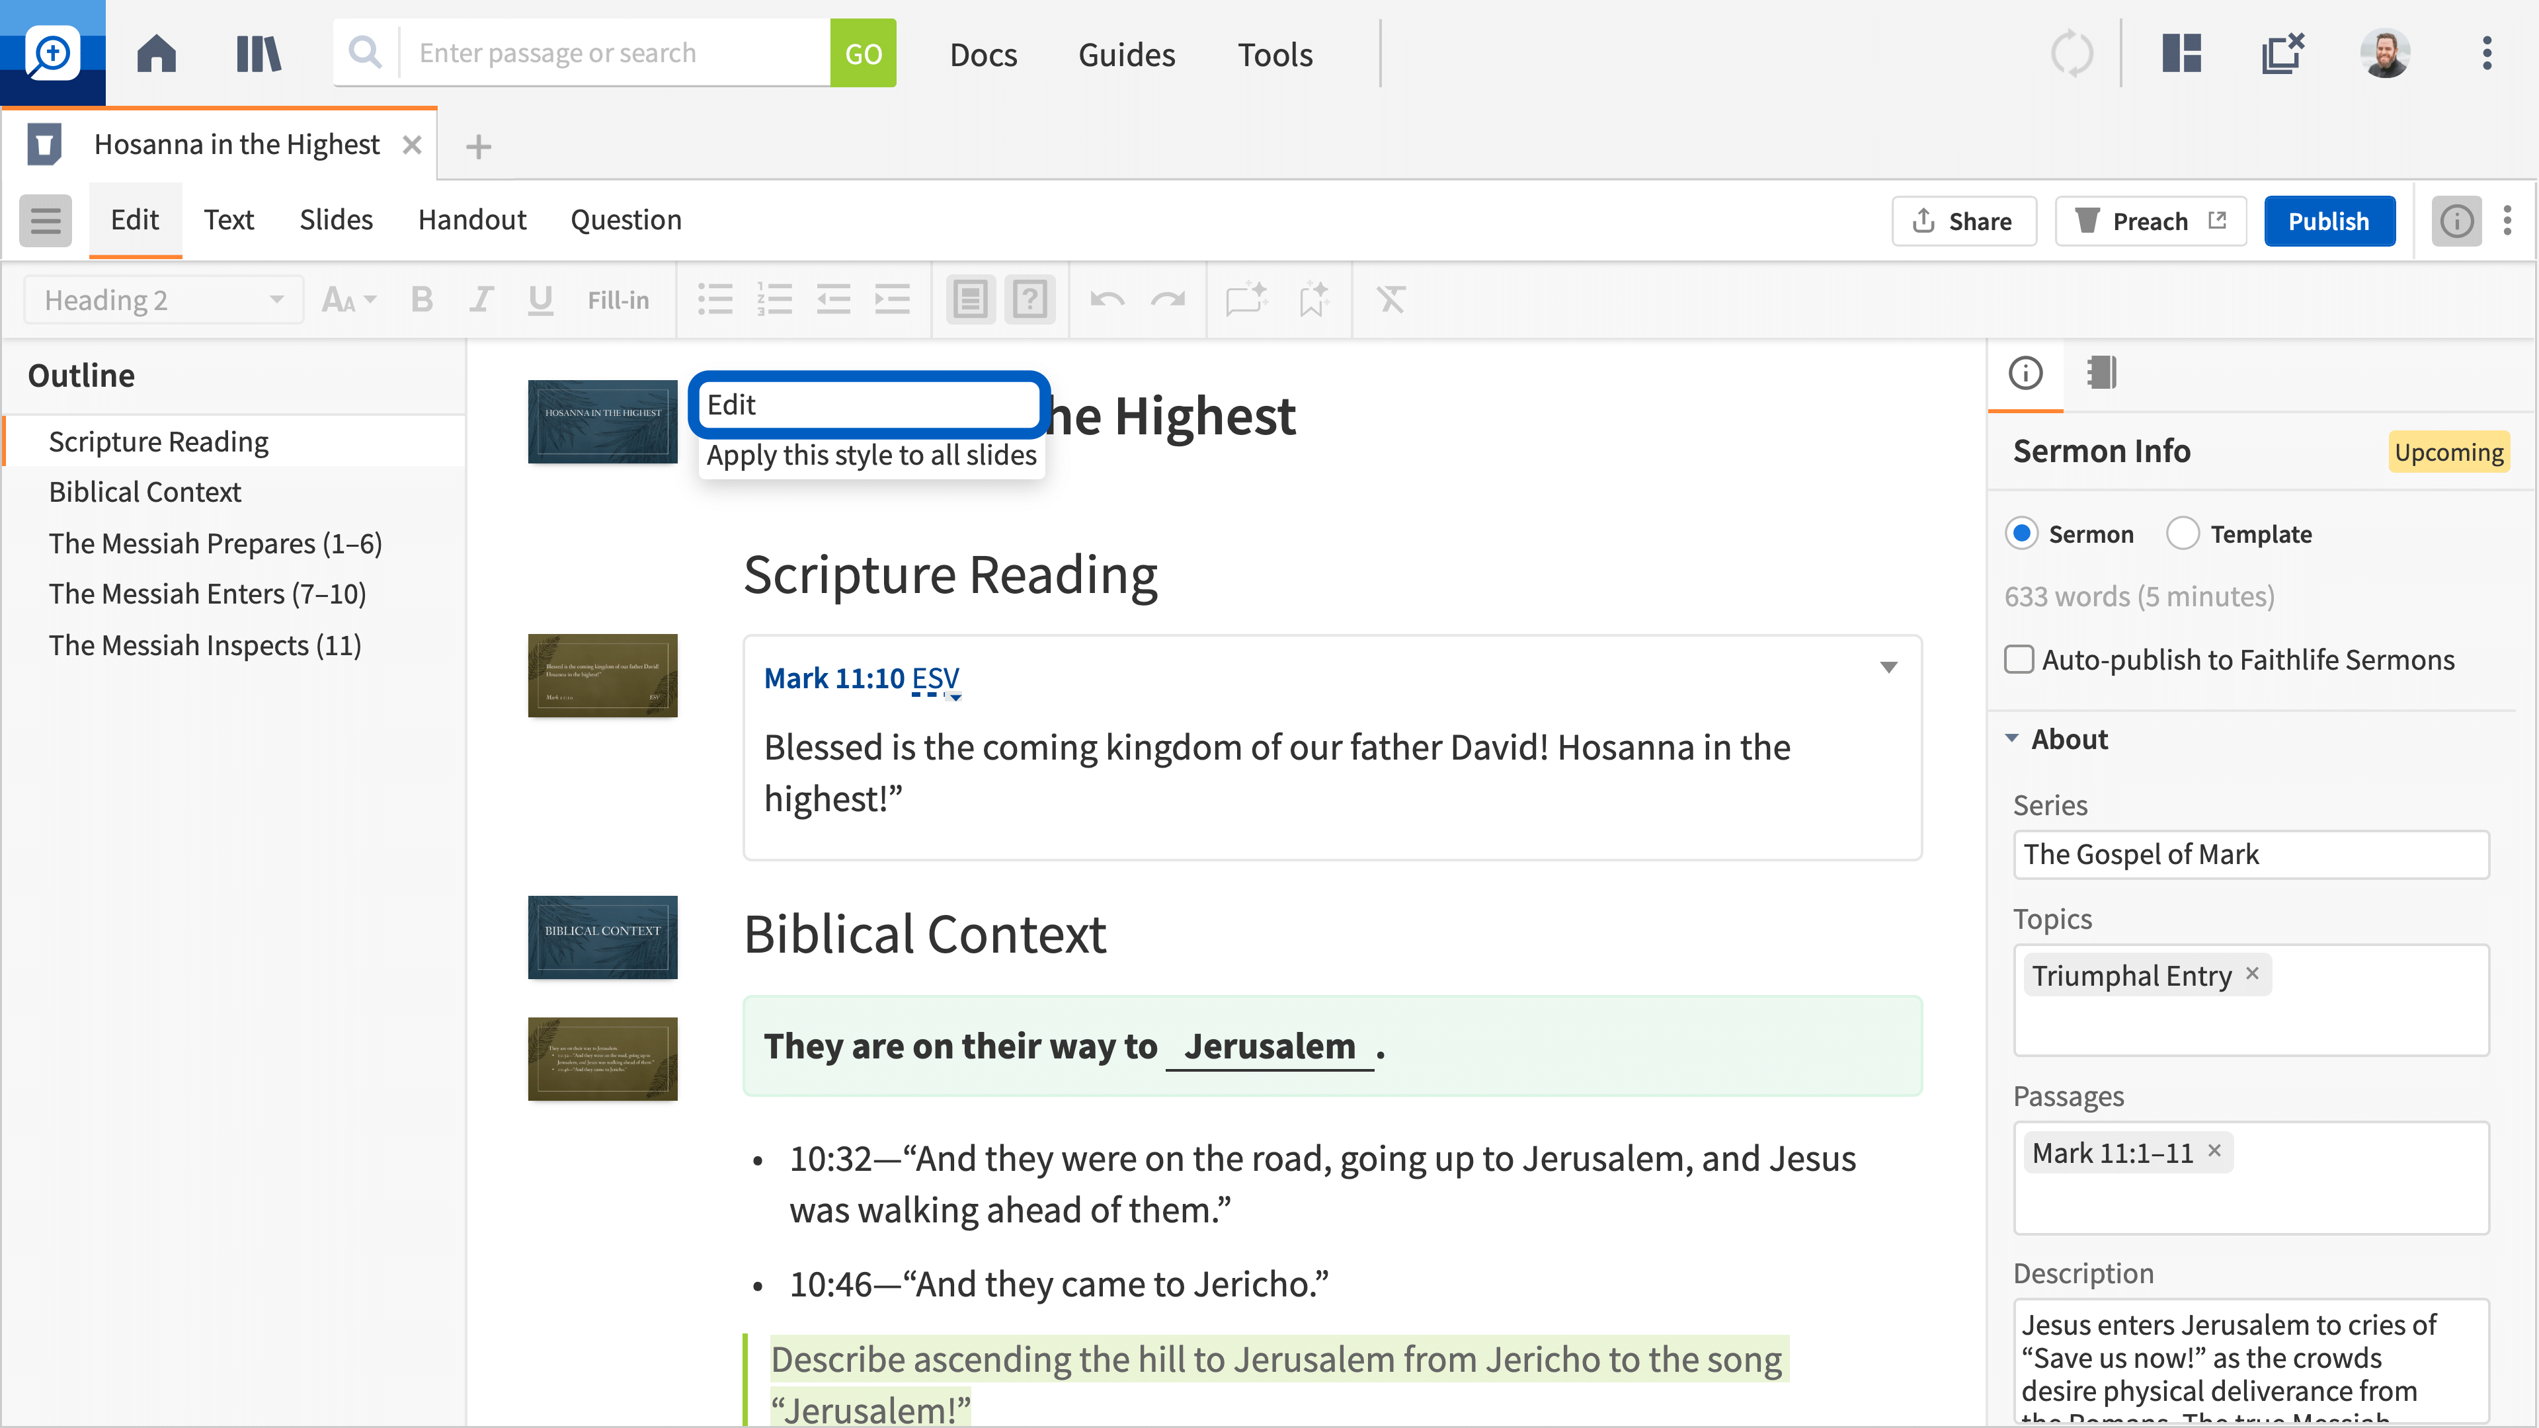Viewport: 2539px width, 1428px height.
Task: Increase indent of the paragraph
Action: coord(893,299)
